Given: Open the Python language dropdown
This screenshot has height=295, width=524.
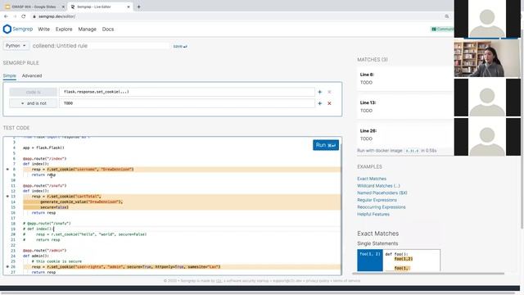Looking at the screenshot, I should (x=16, y=46).
